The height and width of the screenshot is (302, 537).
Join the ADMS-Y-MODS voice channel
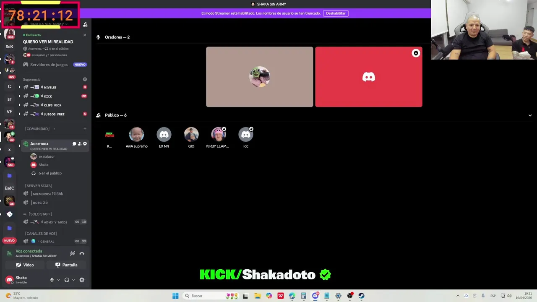pos(55,222)
